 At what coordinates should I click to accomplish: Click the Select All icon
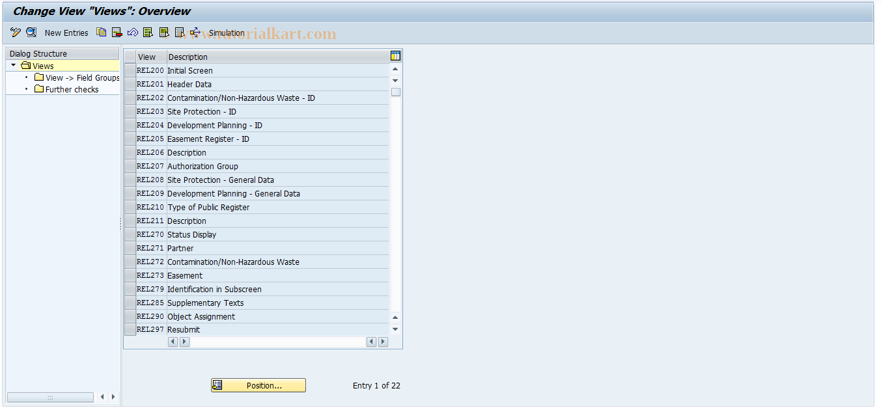pyautogui.click(x=148, y=33)
